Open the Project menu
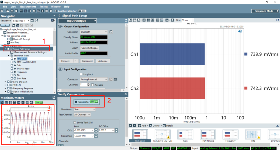The width and height of the screenshot is (280, 150). tap(44, 7)
